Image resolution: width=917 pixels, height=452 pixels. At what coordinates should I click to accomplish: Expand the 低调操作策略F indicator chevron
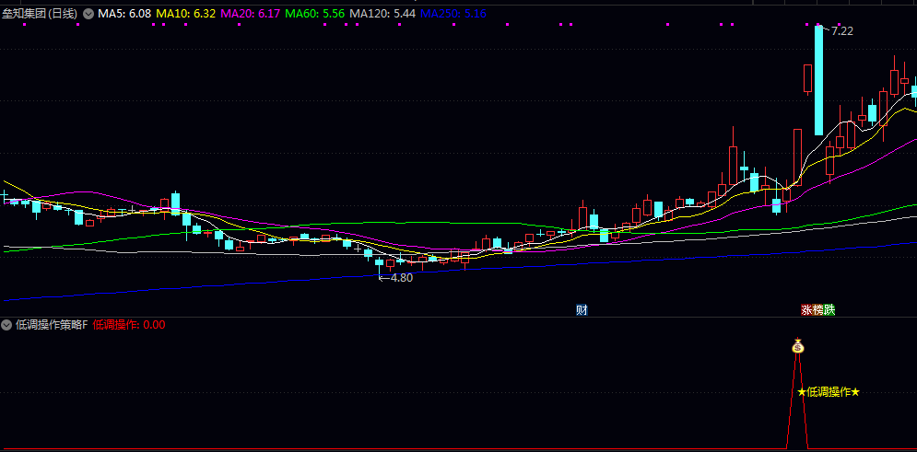[x=7, y=324]
